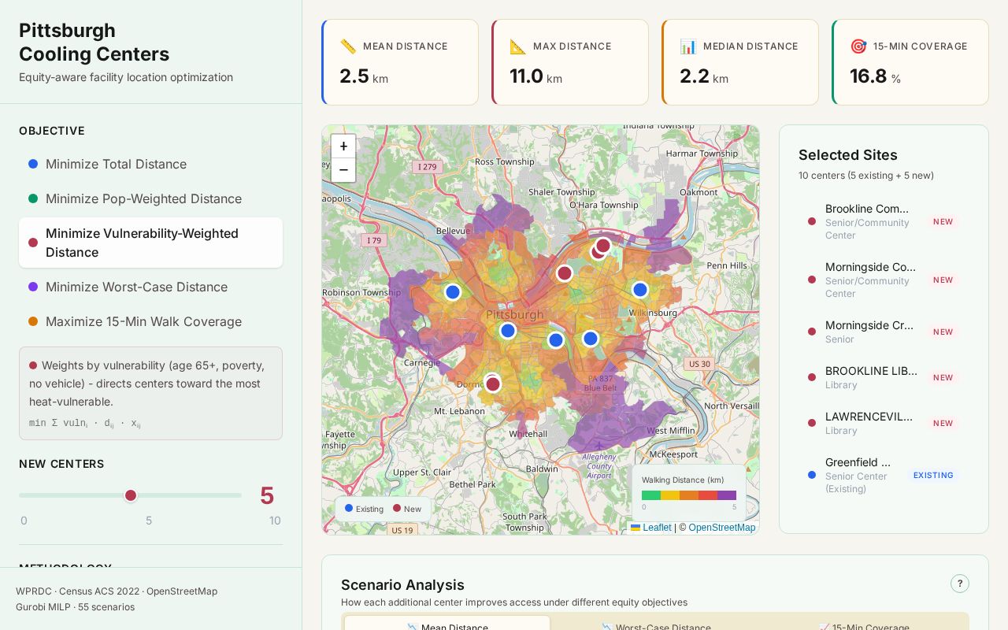The width and height of the screenshot is (1008, 630).
Task: Select the Greenfield Senior Center (Existing) site
Action: coord(884,475)
